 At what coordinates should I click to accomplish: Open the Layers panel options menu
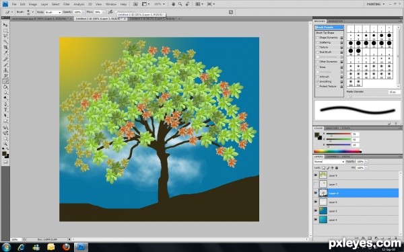tap(400, 157)
